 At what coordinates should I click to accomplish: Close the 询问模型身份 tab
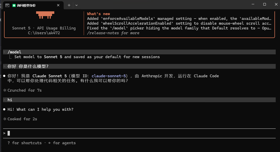(58, 5)
